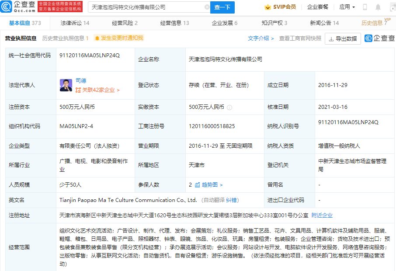Click the notification bell icon
Viewport: 396px width, 271px height.
click(378, 7)
